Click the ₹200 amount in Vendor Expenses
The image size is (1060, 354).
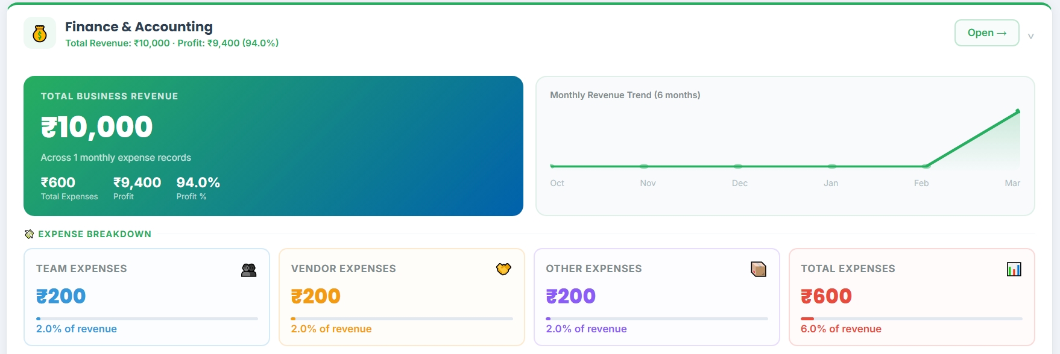[x=316, y=296]
